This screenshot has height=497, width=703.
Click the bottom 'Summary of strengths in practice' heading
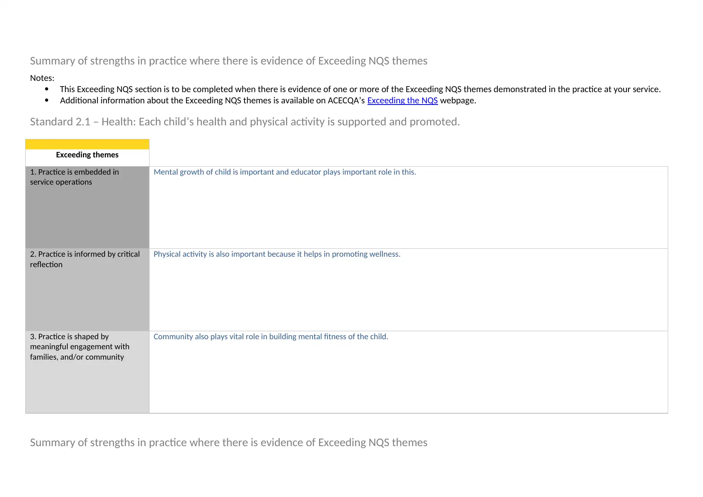coord(228,443)
